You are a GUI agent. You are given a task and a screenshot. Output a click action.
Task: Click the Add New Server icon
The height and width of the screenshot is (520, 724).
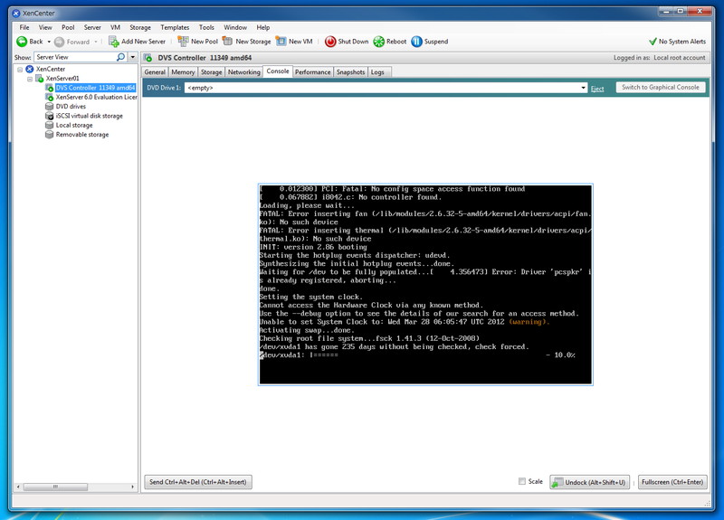pyautogui.click(x=114, y=42)
